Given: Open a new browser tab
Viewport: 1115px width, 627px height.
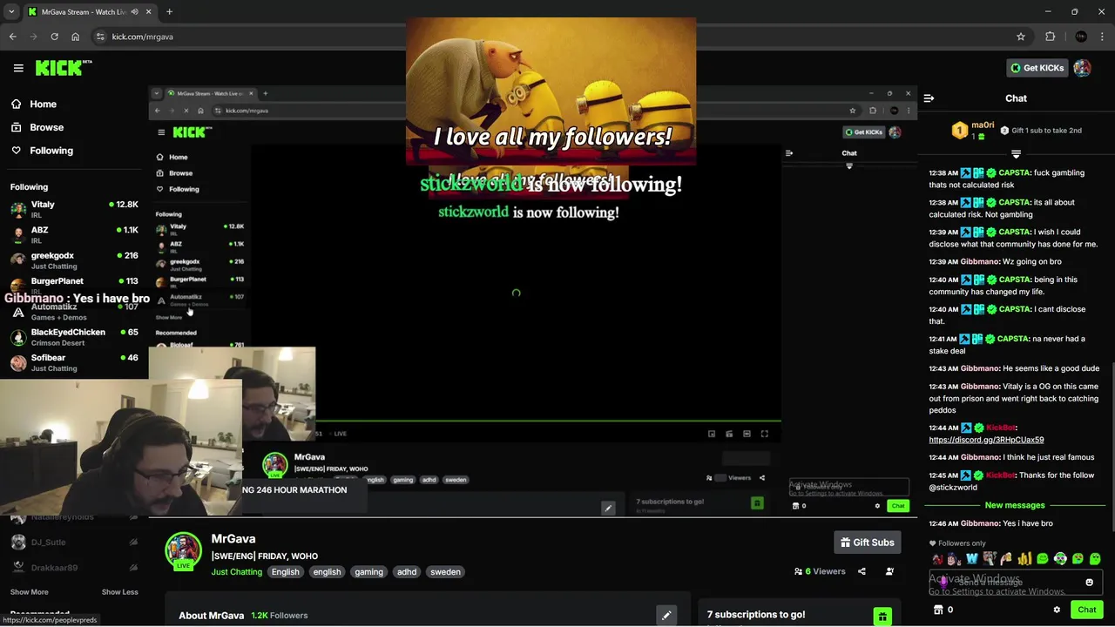Looking at the screenshot, I should coord(169,12).
